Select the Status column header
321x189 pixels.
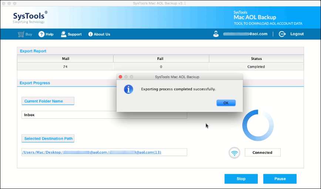click(x=256, y=58)
